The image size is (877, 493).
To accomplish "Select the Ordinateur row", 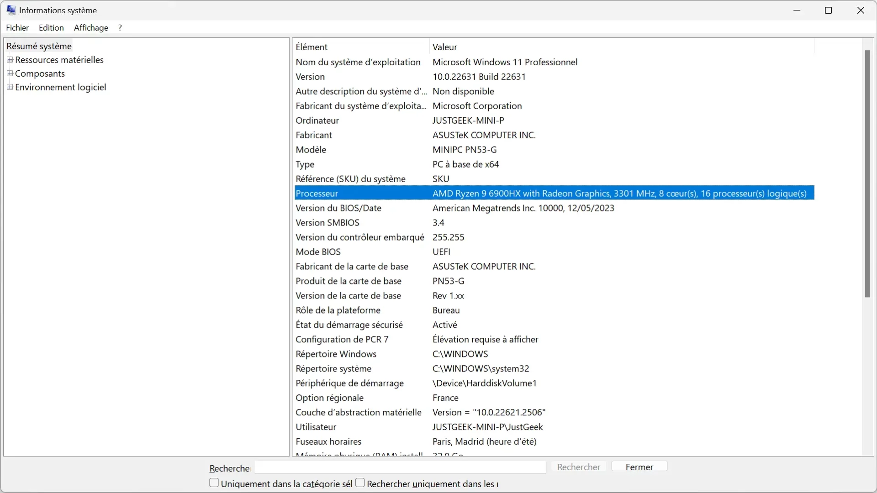I will 555,121.
